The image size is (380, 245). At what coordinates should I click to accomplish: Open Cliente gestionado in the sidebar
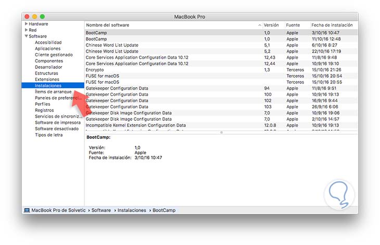tap(54, 55)
